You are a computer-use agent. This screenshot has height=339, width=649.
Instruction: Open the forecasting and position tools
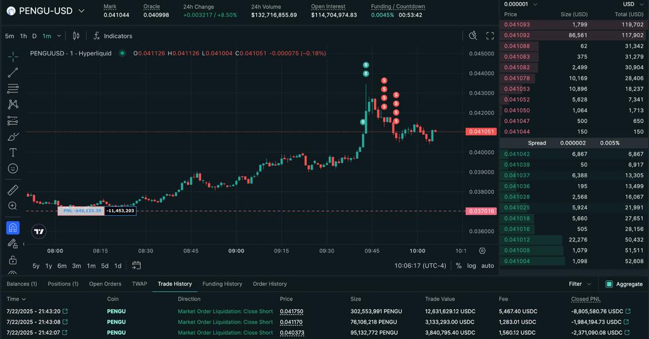click(13, 120)
